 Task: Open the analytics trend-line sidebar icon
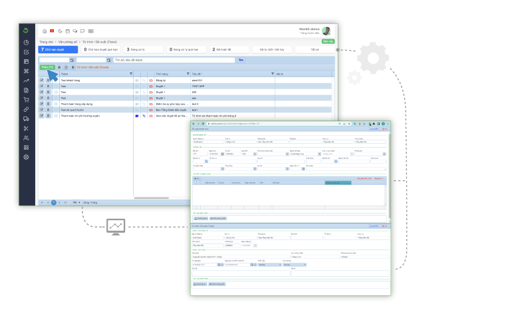pyautogui.click(x=26, y=81)
